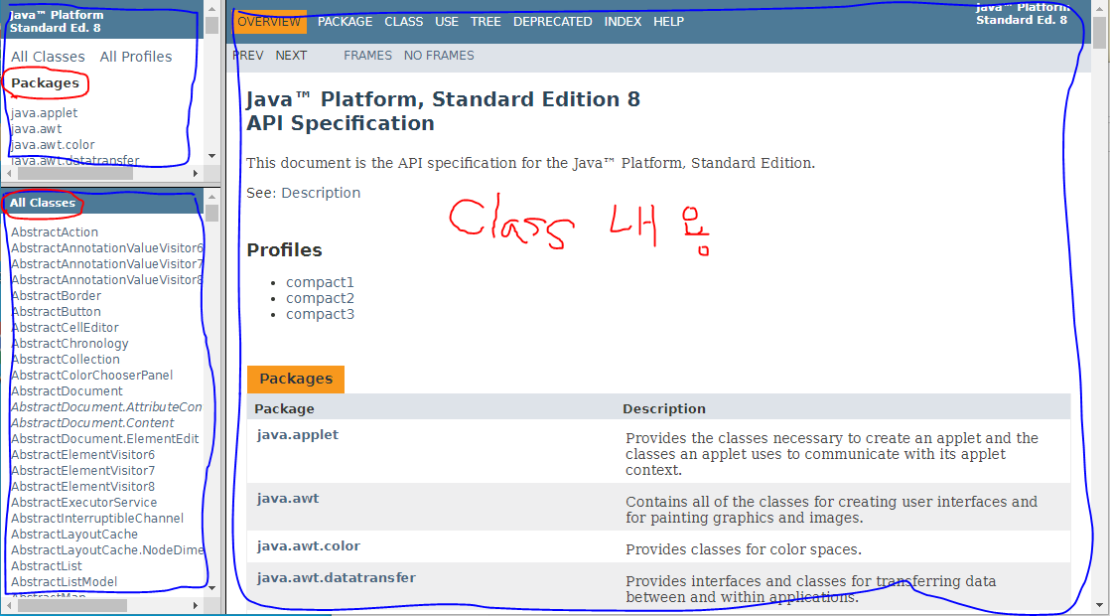The width and height of the screenshot is (1110, 616).
Task: Click the 'API Specification' page title
Action: click(x=341, y=123)
